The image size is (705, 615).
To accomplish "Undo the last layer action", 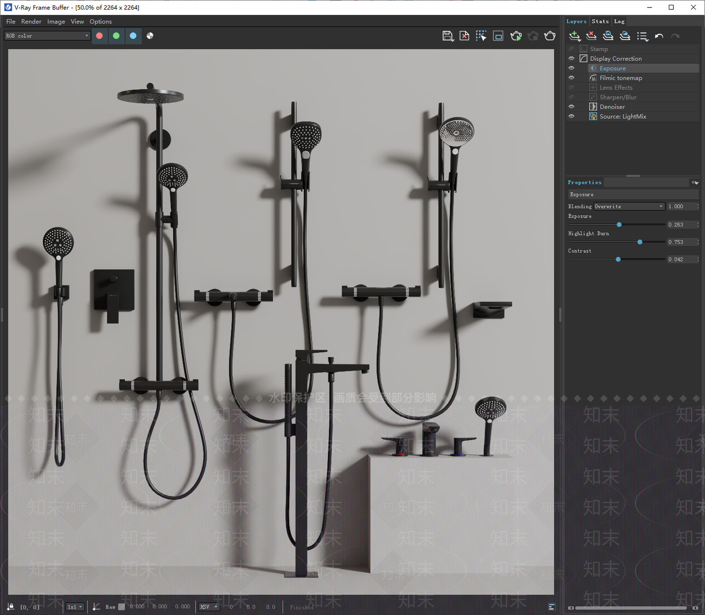I will [659, 36].
